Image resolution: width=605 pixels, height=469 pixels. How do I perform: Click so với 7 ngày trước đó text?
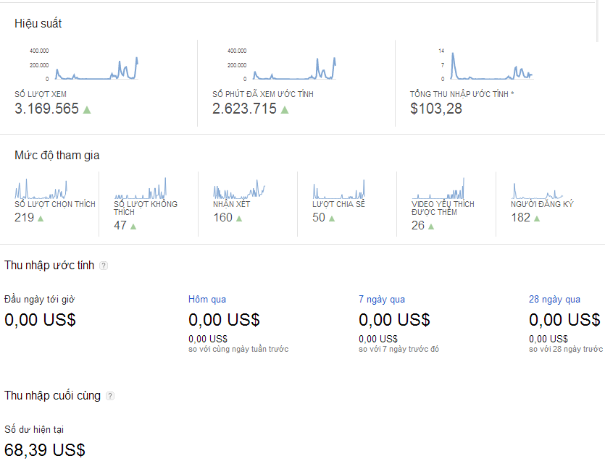pyautogui.click(x=399, y=349)
